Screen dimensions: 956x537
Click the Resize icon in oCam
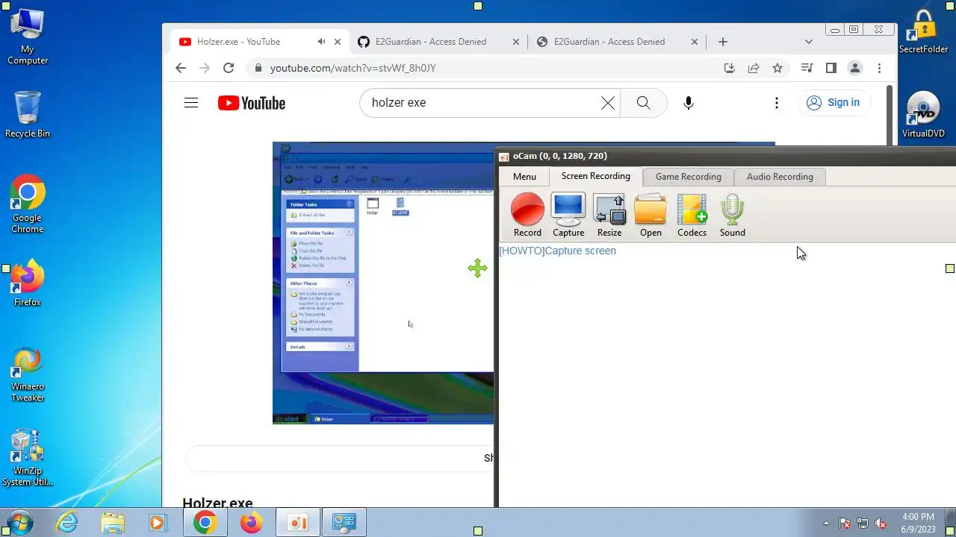tap(609, 215)
